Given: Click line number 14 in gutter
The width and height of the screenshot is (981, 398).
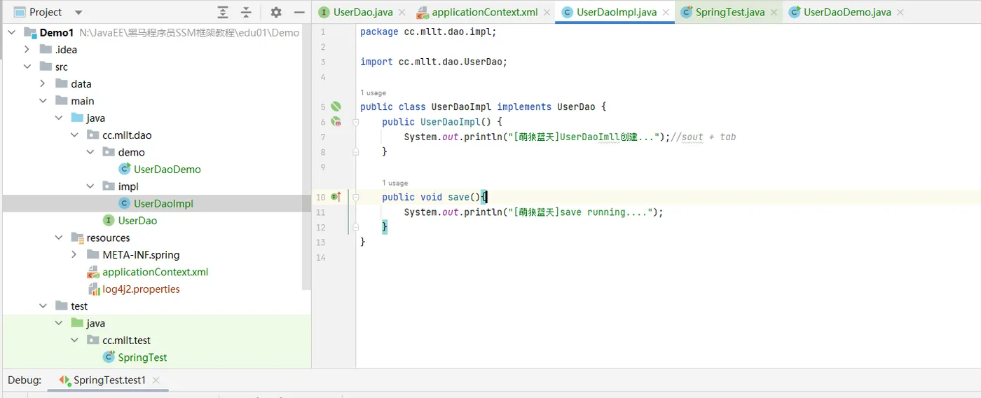Looking at the screenshot, I should pyautogui.click(x=322, y=257).
